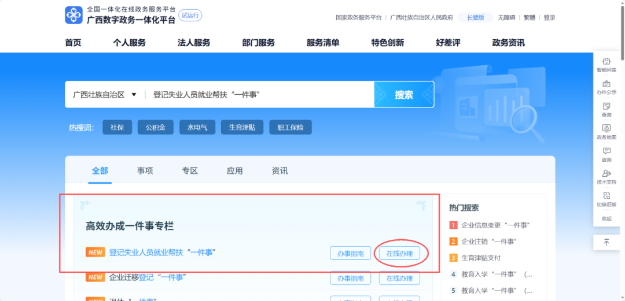625x301 pixels.
Task: Switch to 繁體 traditional Chinese
Action: (529, 17)
